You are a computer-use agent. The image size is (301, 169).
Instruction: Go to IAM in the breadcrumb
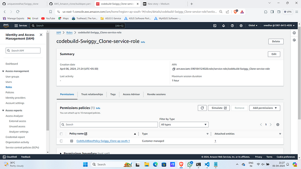59,33
